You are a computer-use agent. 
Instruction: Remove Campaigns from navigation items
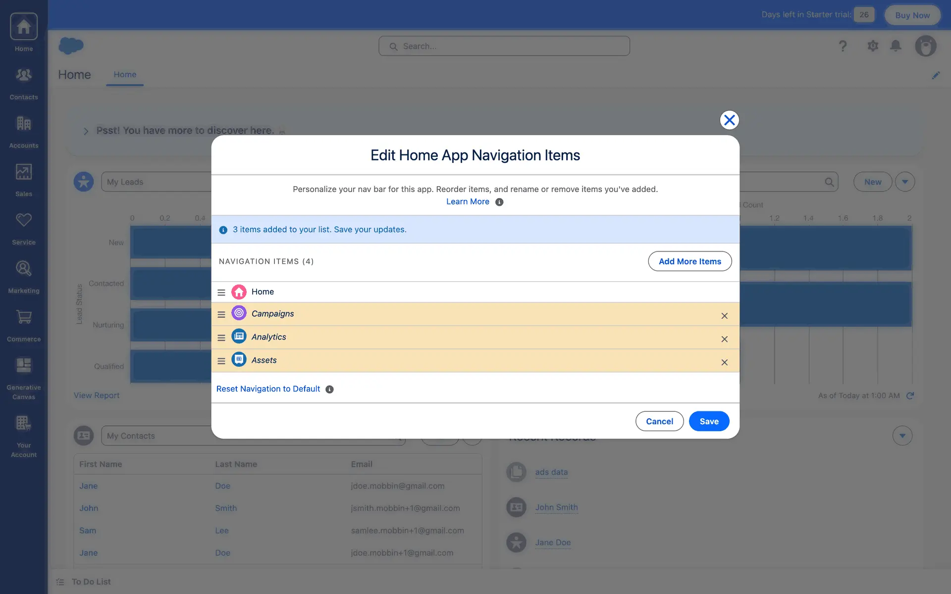[x=724, y=316]
